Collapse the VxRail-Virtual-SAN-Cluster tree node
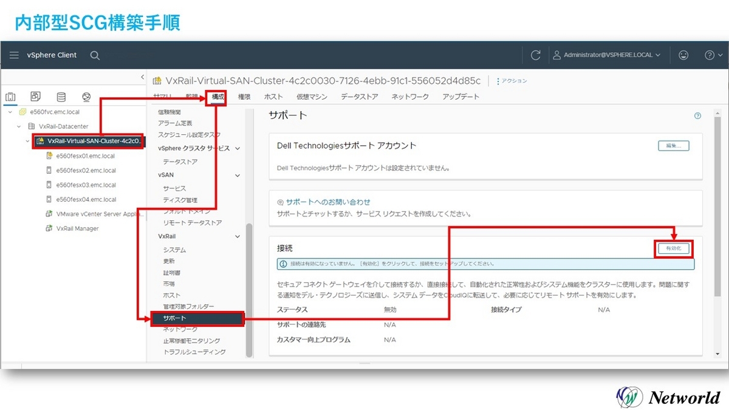 tap(28, 142)
